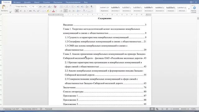Open the bullets style dropdown arrow
This screenshot has height=112, width=199.
64,7
